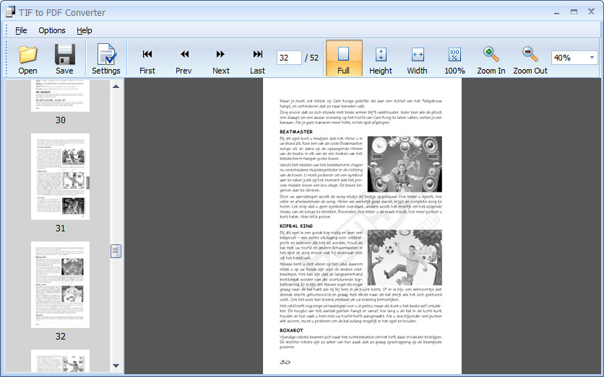The height and width of the screenshot is (377, 604).
Task: Go to the Prev page
Action: tap(184, 58)
